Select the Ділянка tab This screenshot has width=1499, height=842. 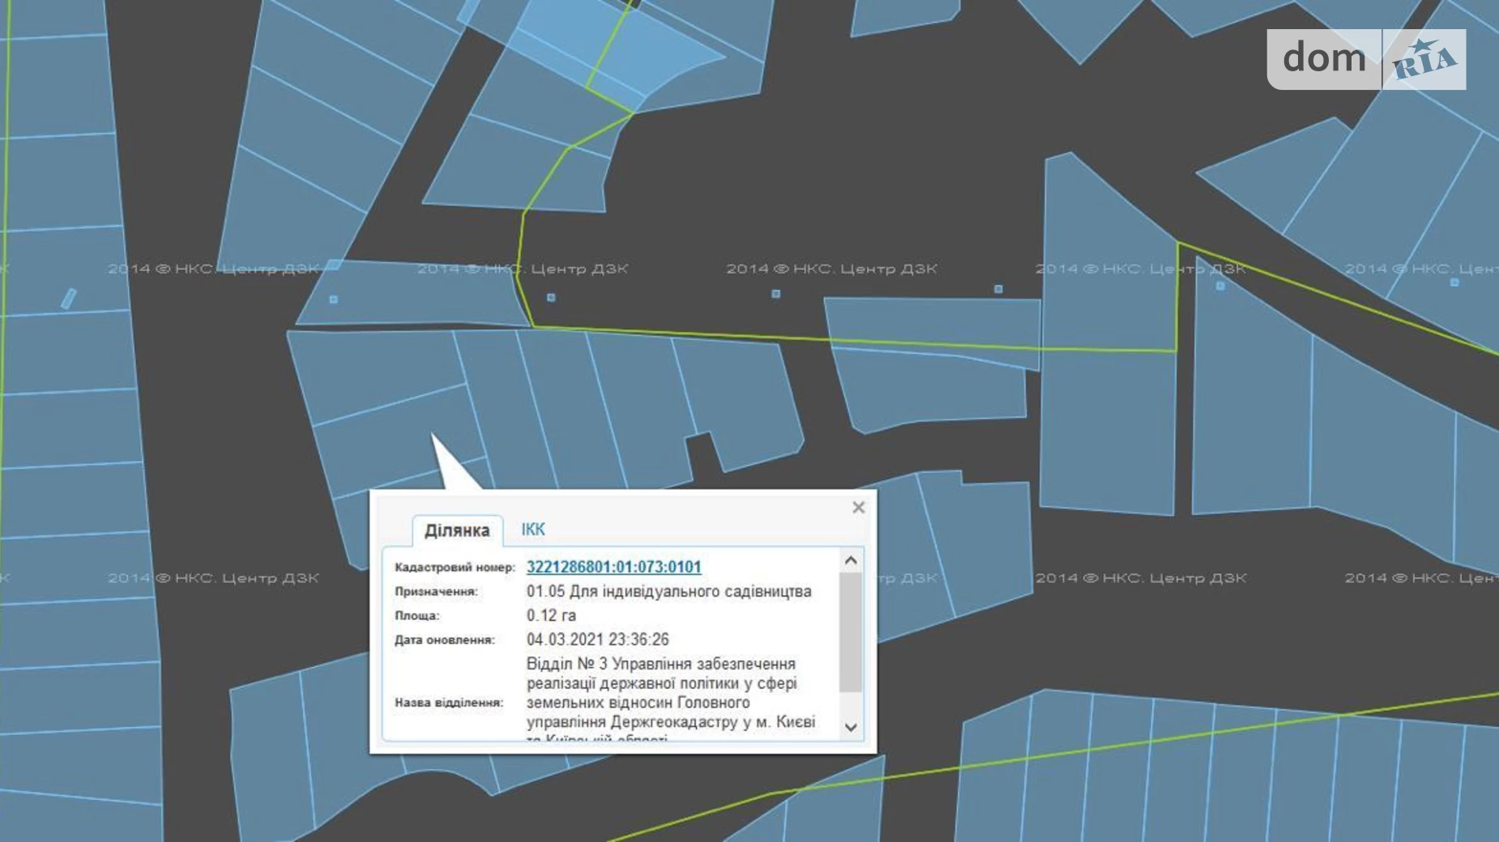pyautogui.click(x=457, y=530)
